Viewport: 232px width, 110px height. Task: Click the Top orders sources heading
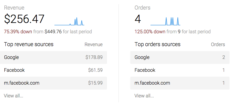(157, 44)
